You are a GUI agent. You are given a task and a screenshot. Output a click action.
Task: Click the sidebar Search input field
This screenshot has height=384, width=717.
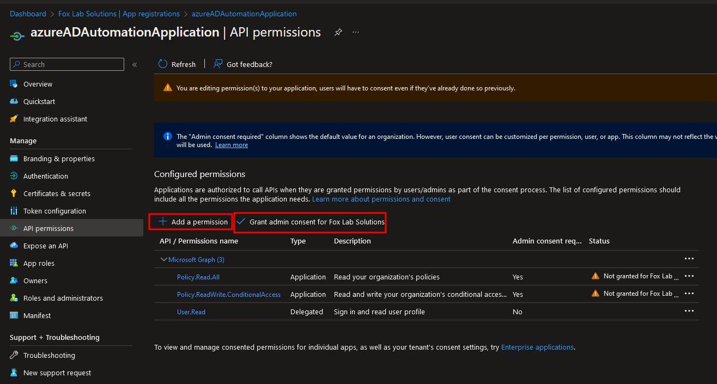71,64
